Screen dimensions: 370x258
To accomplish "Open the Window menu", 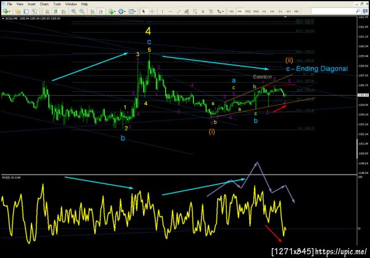I will point(71,4).
